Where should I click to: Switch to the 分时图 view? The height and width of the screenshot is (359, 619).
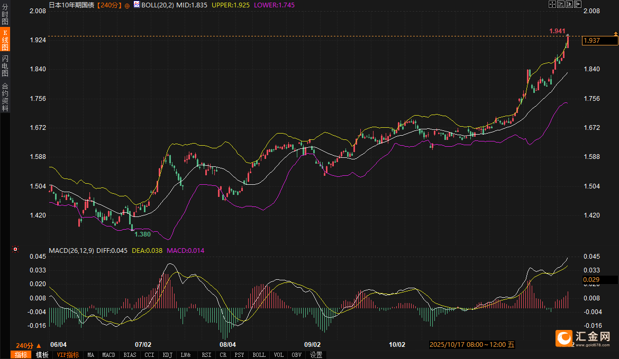5,14
